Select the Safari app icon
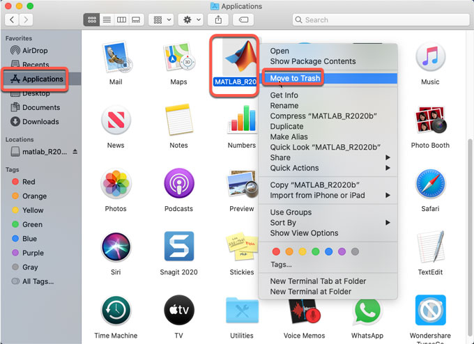The width and height of the screenshot is (474, 344). [430, 184]
